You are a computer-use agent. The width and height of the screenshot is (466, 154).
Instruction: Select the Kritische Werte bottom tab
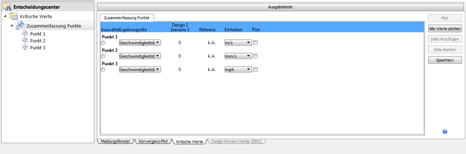[x=189, y=142]
